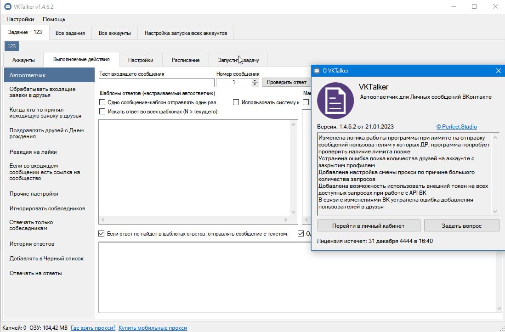The height and width of the screenshot is (332, 505).
Task: Open the Купить мобильные прокси link
Action: [153, 328]
